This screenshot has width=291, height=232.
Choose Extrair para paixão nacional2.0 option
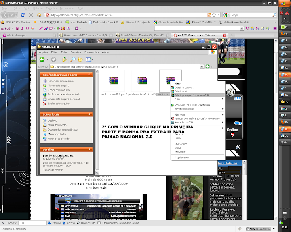[x=198, y=95]
